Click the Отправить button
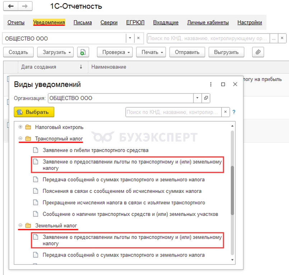289x275 pixels. [187, 52]
